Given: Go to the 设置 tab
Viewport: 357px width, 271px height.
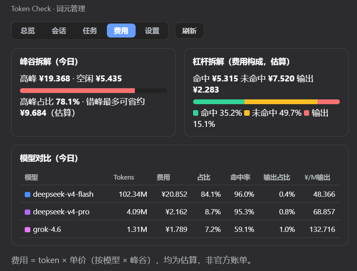Looking at the screenshot, I should pyautogui.click(x=152, y=30).
